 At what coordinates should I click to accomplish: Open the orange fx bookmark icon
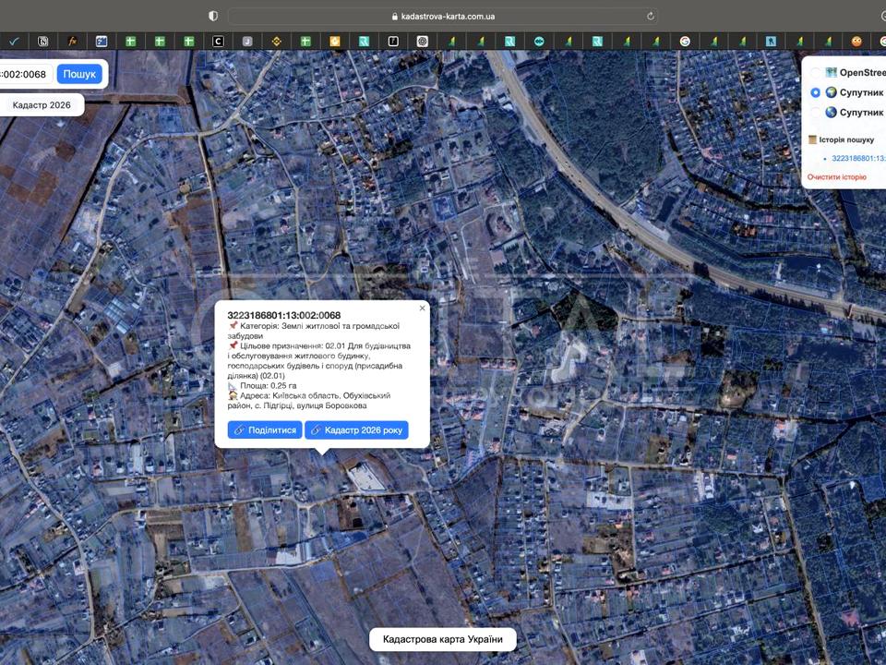[72, 41]
